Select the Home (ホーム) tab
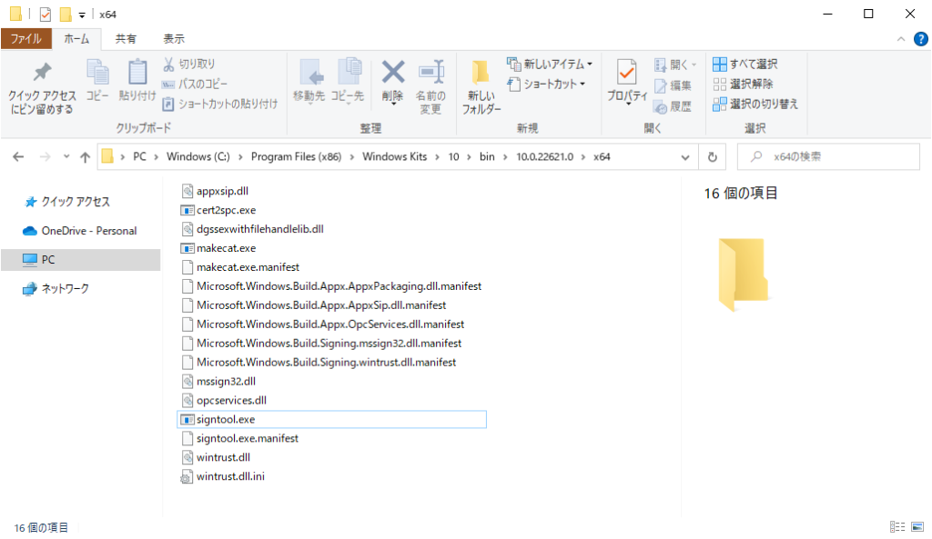 (76, 39)
